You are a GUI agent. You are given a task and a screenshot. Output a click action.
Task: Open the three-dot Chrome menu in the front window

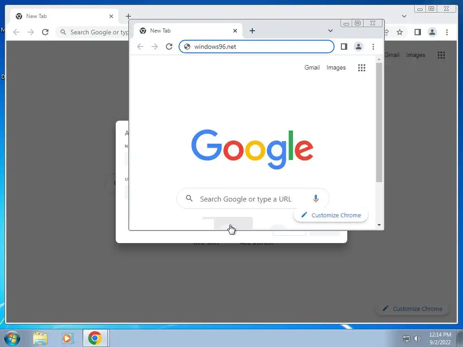(373, 47)
